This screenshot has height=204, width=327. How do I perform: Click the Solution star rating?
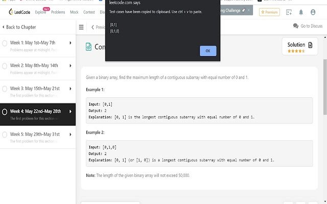pos(296,51)
